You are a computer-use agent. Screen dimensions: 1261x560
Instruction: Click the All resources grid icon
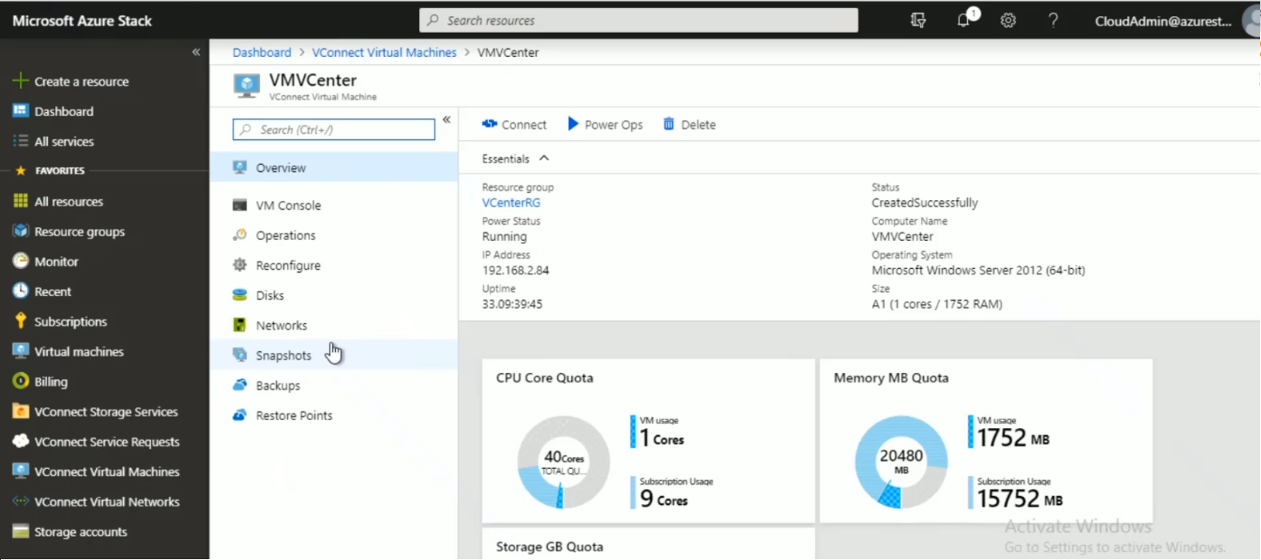(21, 201)
